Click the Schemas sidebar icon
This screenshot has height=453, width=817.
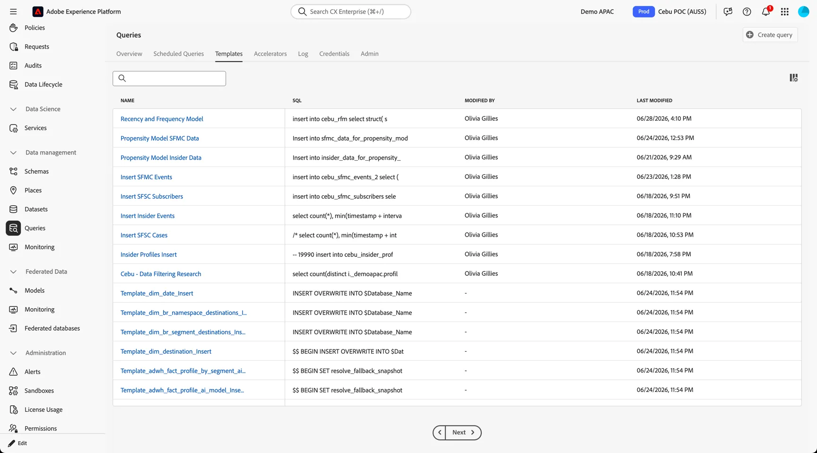13,172
